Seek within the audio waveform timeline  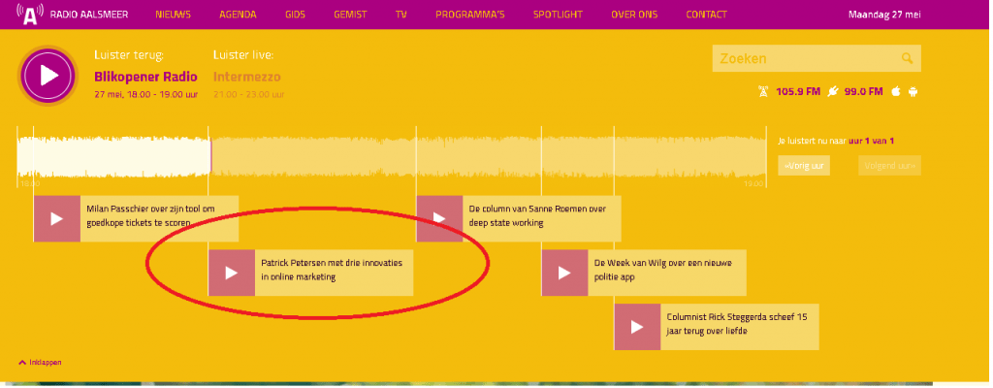[485, 155]
